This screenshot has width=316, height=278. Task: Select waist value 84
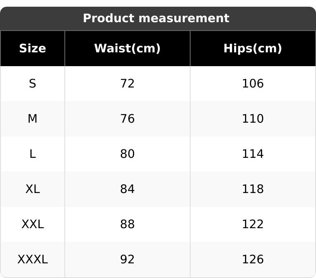(x=127, y=189)
